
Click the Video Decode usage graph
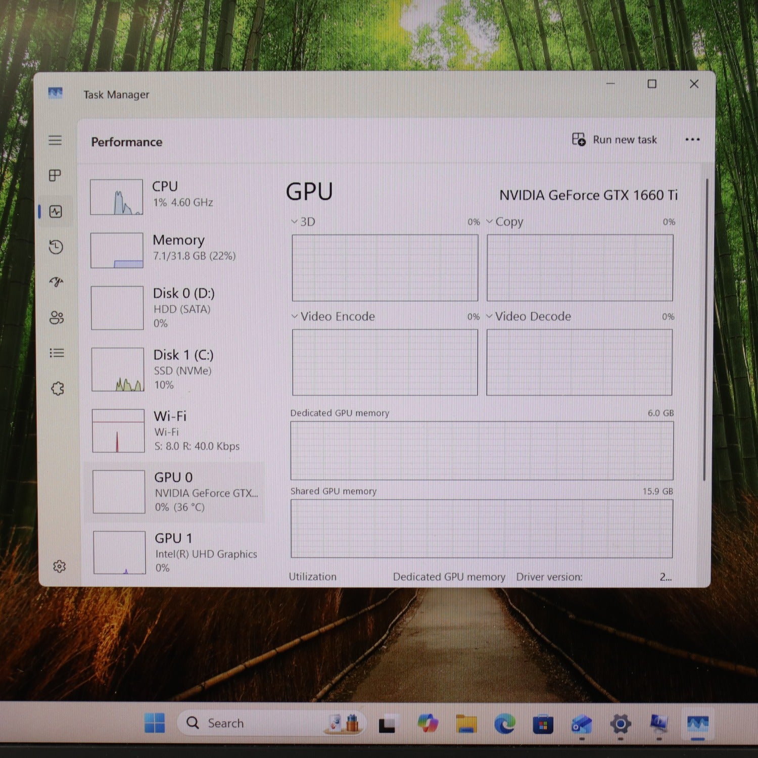pos(579,362)
